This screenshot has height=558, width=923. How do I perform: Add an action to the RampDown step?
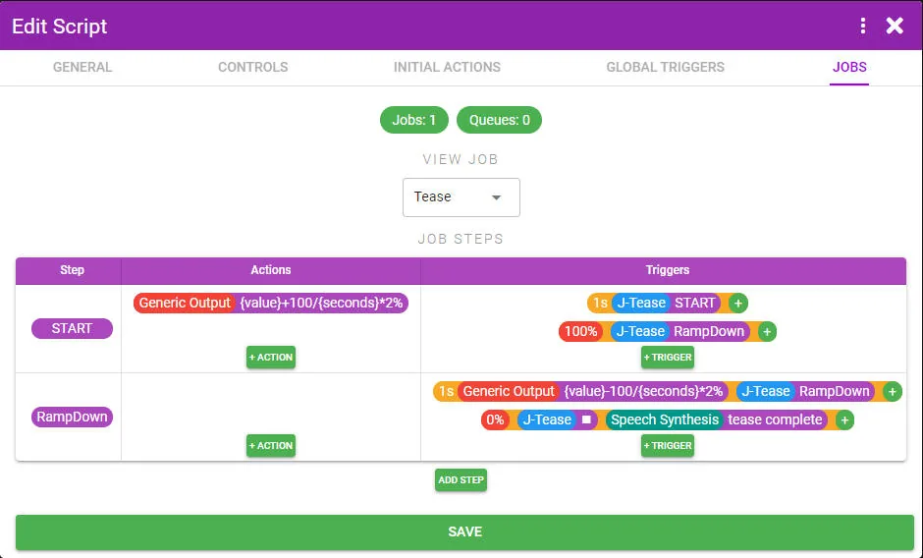point(271,445)
